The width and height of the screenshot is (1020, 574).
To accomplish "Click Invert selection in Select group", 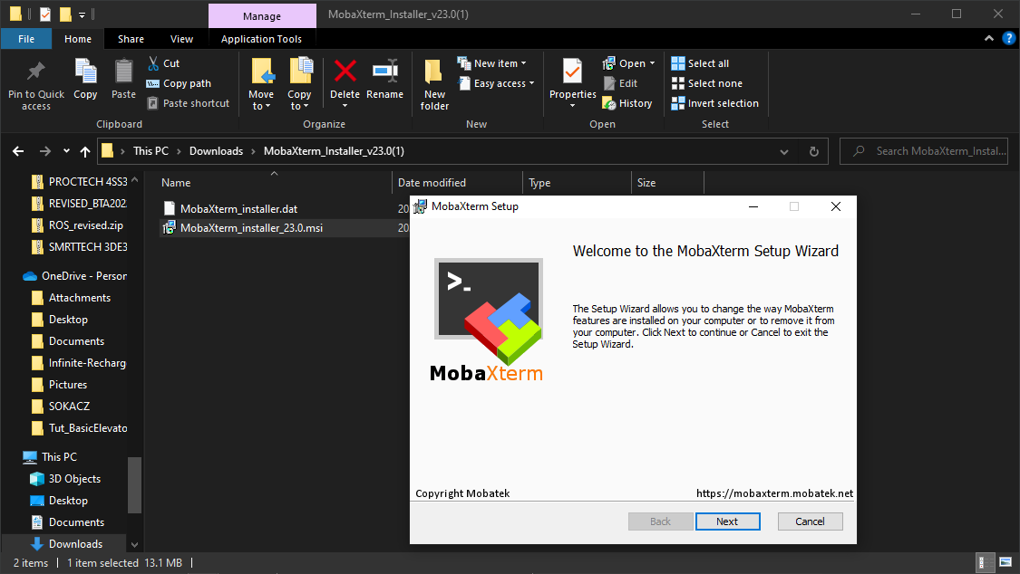I will coord(714,103).
